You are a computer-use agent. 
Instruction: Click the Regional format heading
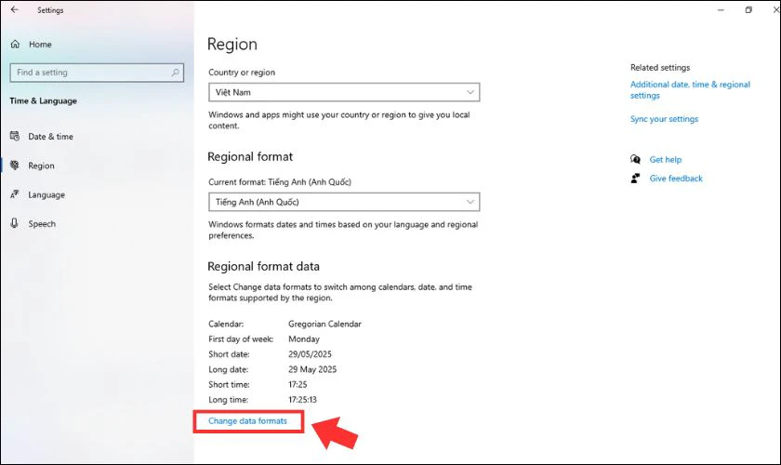tap(250, 157)
